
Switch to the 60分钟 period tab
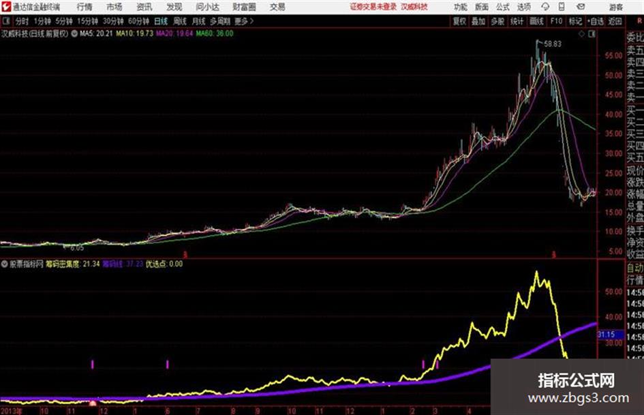(139, 21)
